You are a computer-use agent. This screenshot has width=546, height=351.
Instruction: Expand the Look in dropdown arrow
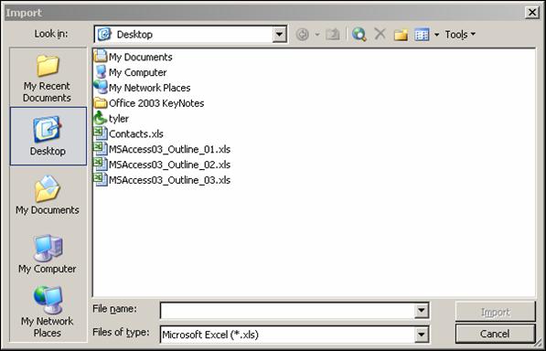coord(279,35)
